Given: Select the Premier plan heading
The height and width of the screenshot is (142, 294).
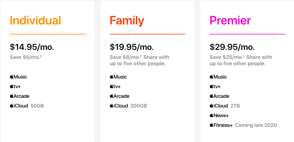Looking at the screenshot, I should pos(230,20).
